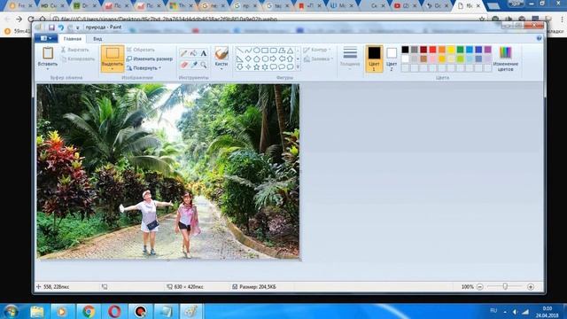This screenshot has width=567, height=319.
Task: Switch to the Главная ribbon tab
Action: pos(73,39)
